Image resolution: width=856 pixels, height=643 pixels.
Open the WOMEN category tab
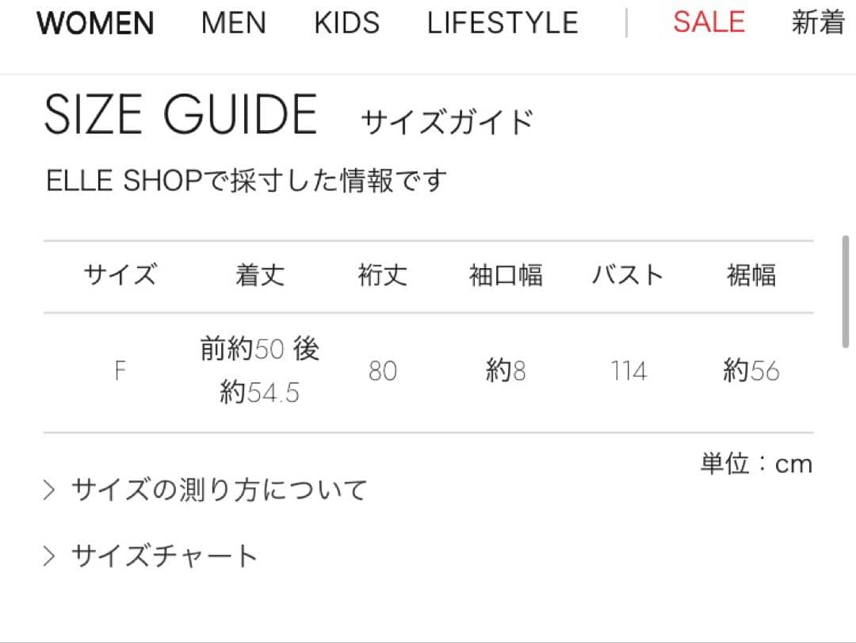tap(95, 23)
